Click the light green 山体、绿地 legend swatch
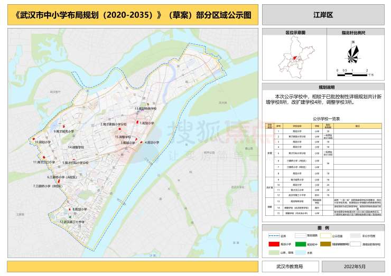This screenshot has width=391, height=276. [274, 252]
